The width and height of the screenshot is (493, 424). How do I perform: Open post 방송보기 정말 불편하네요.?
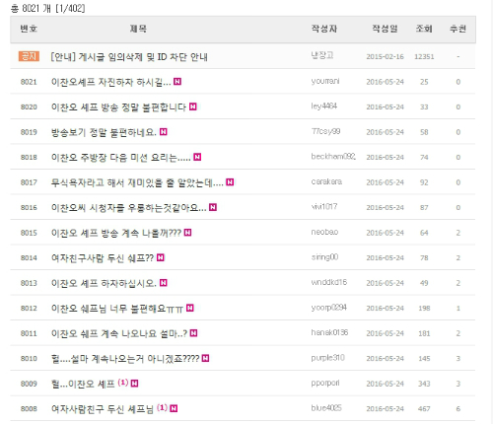pos(104,132)
